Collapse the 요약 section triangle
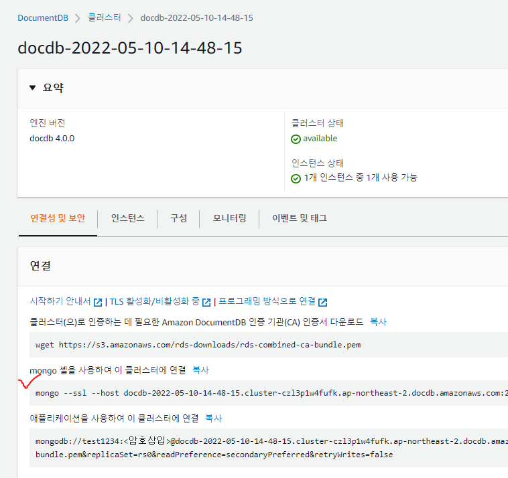This screenshot has width=508, height=478. pos(33,88)
